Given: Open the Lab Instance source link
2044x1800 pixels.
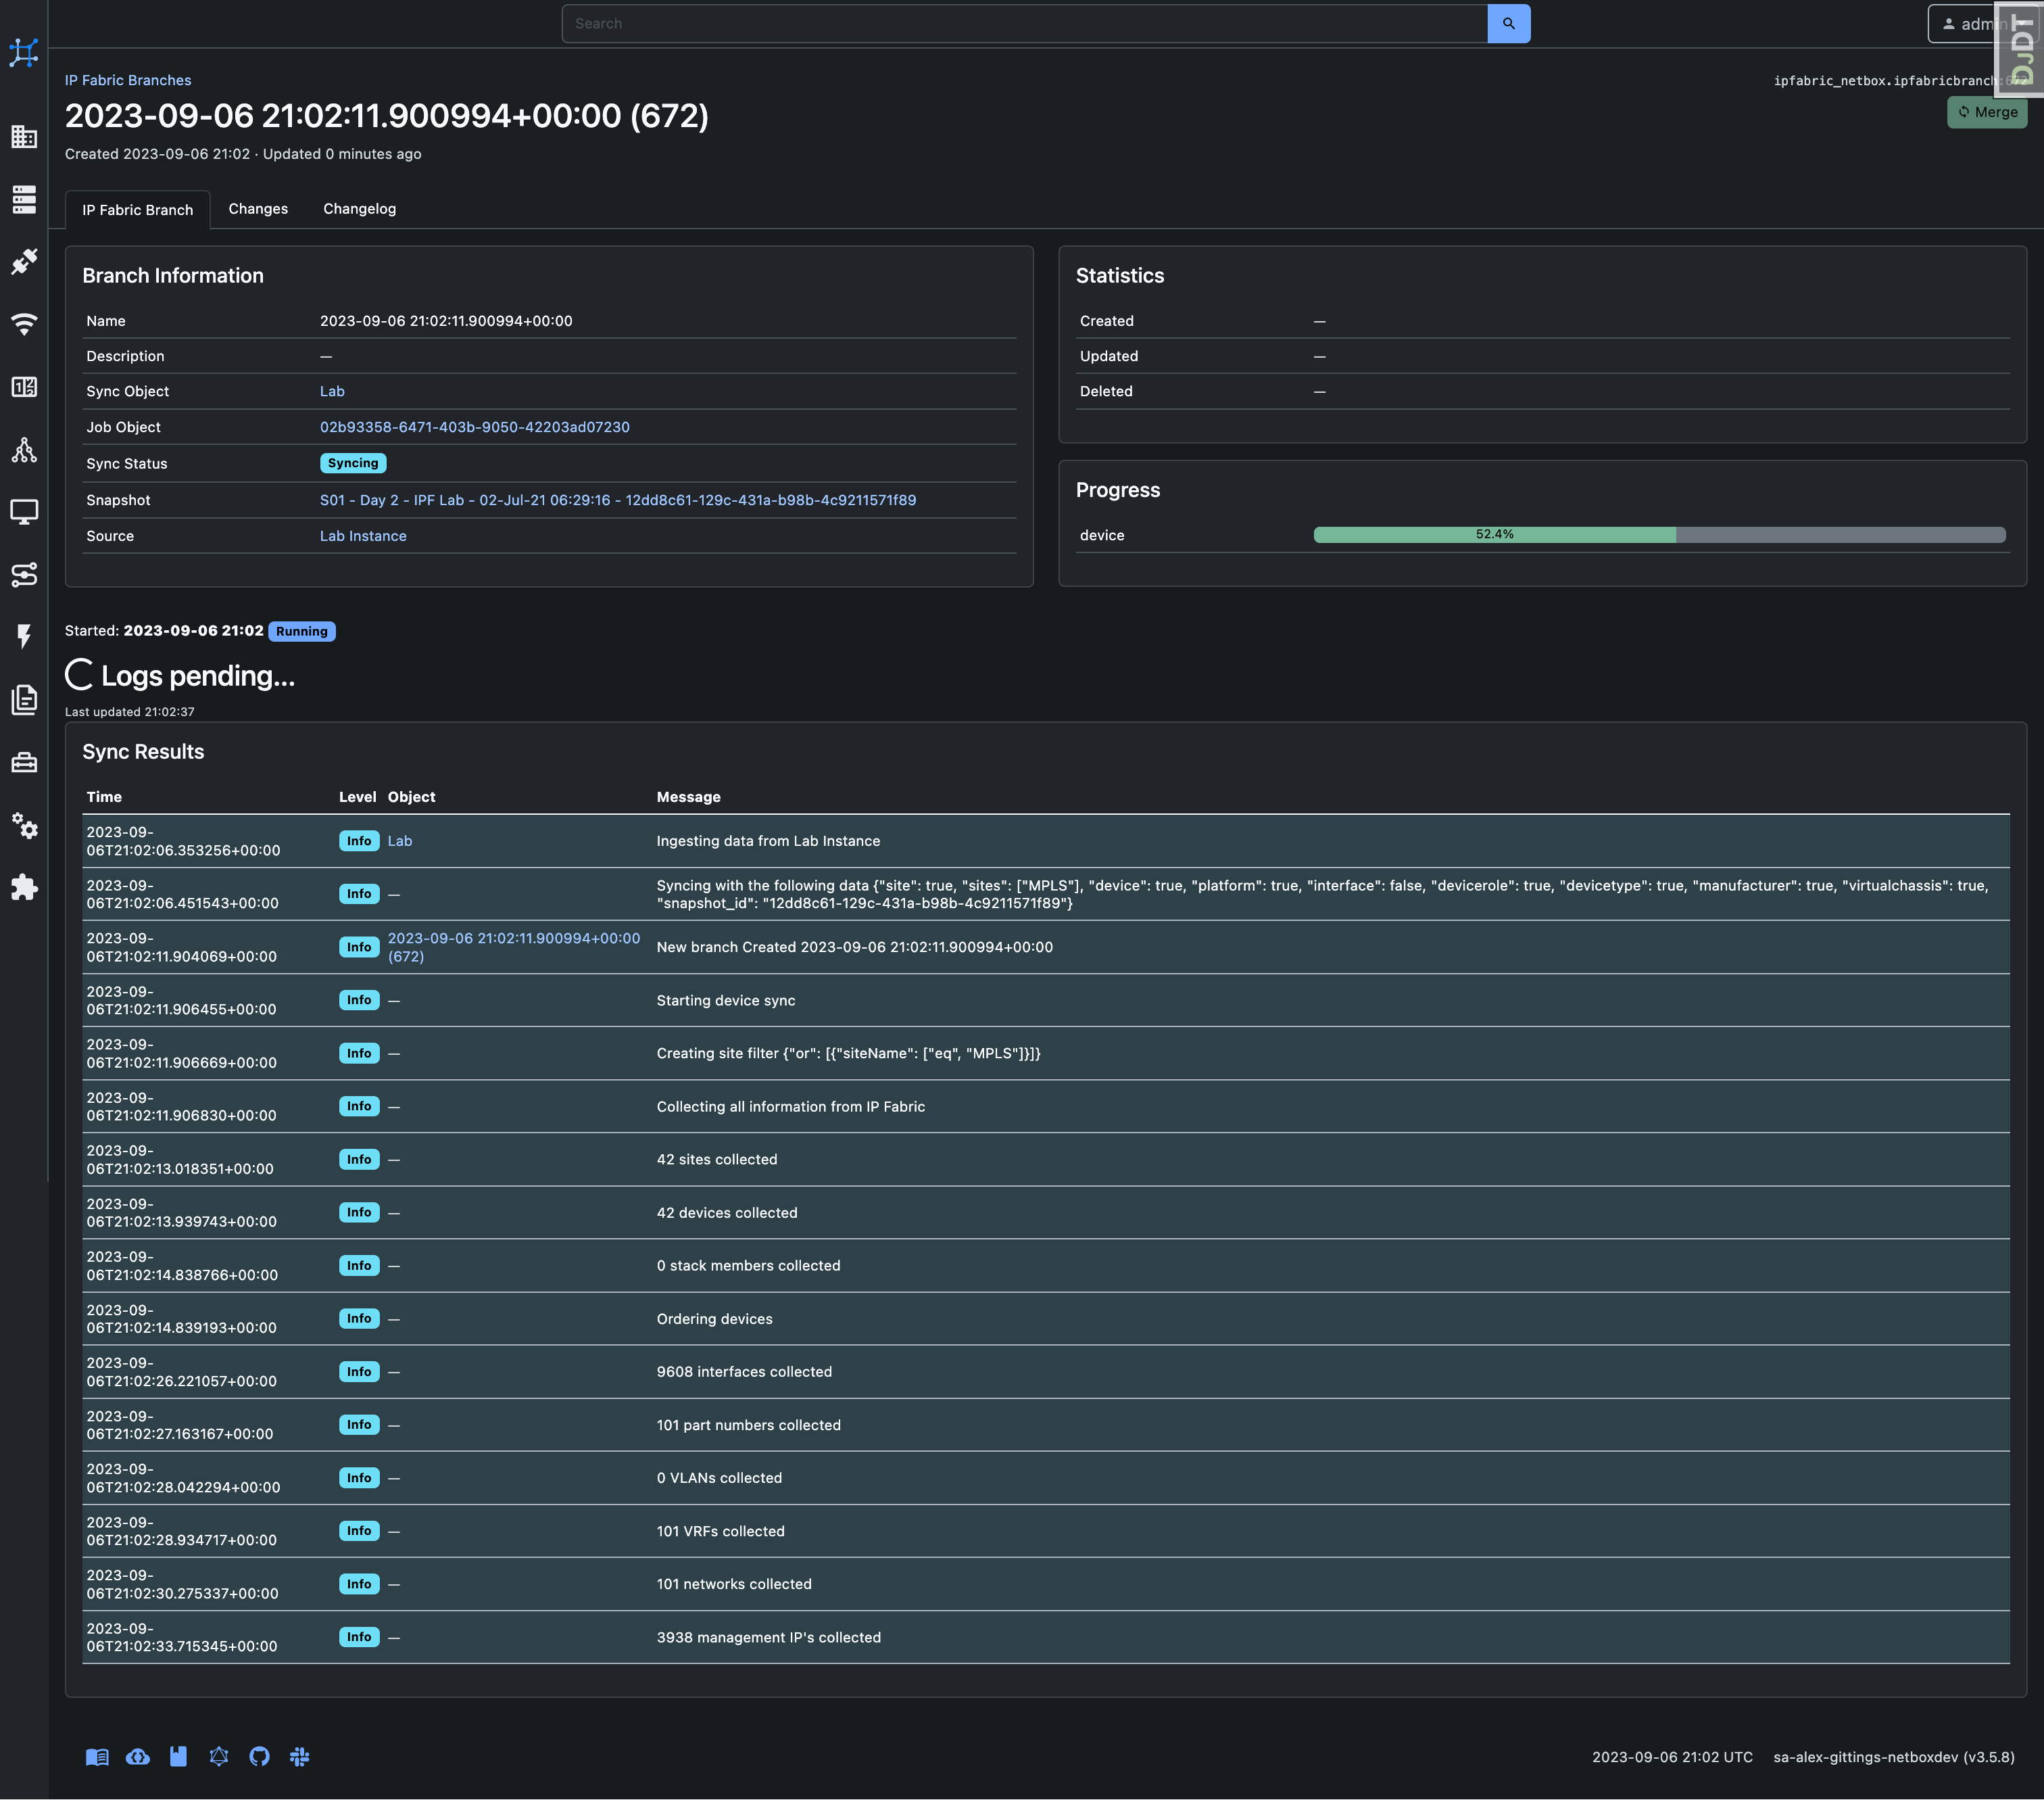Looking at the screenshot, I should pyautogui.click(x=363, y=536).
